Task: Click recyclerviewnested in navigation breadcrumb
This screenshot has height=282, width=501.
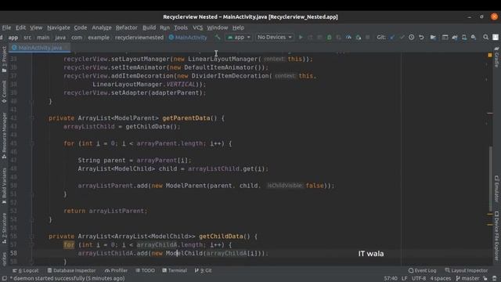Action: point(139,37)
